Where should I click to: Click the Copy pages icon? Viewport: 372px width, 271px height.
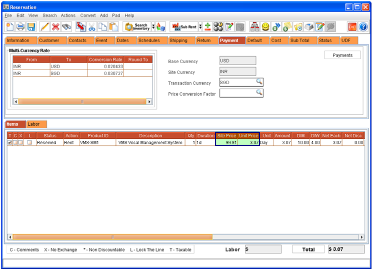[102, 27]
